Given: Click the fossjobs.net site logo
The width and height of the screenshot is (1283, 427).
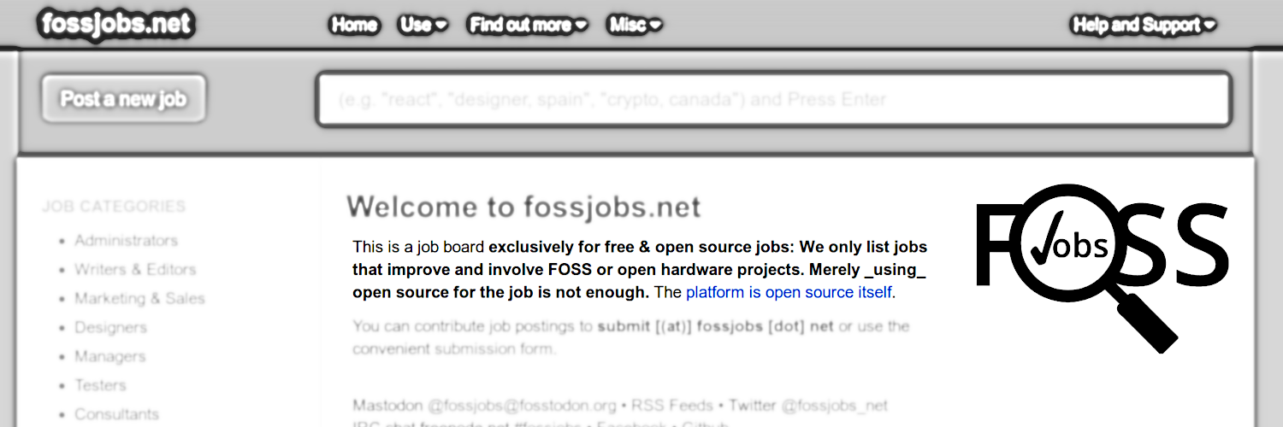Looking at the screenshot, I should click(x=117, y=24).
